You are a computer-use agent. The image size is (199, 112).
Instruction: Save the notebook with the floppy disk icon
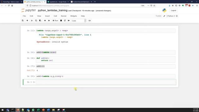pos(23,21)
